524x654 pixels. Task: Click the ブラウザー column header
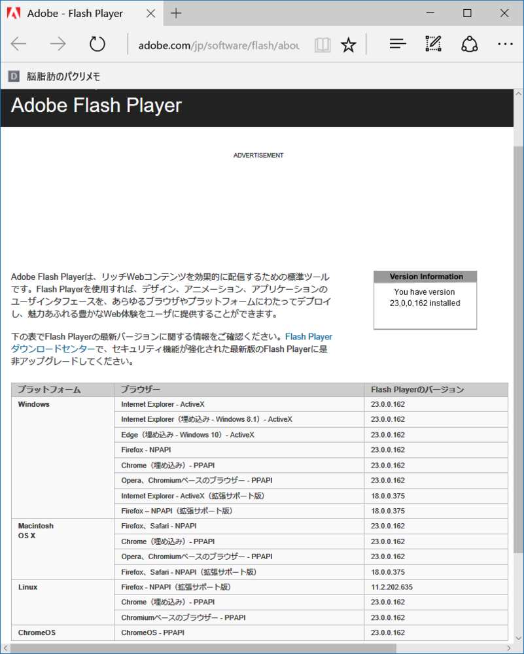239,390
